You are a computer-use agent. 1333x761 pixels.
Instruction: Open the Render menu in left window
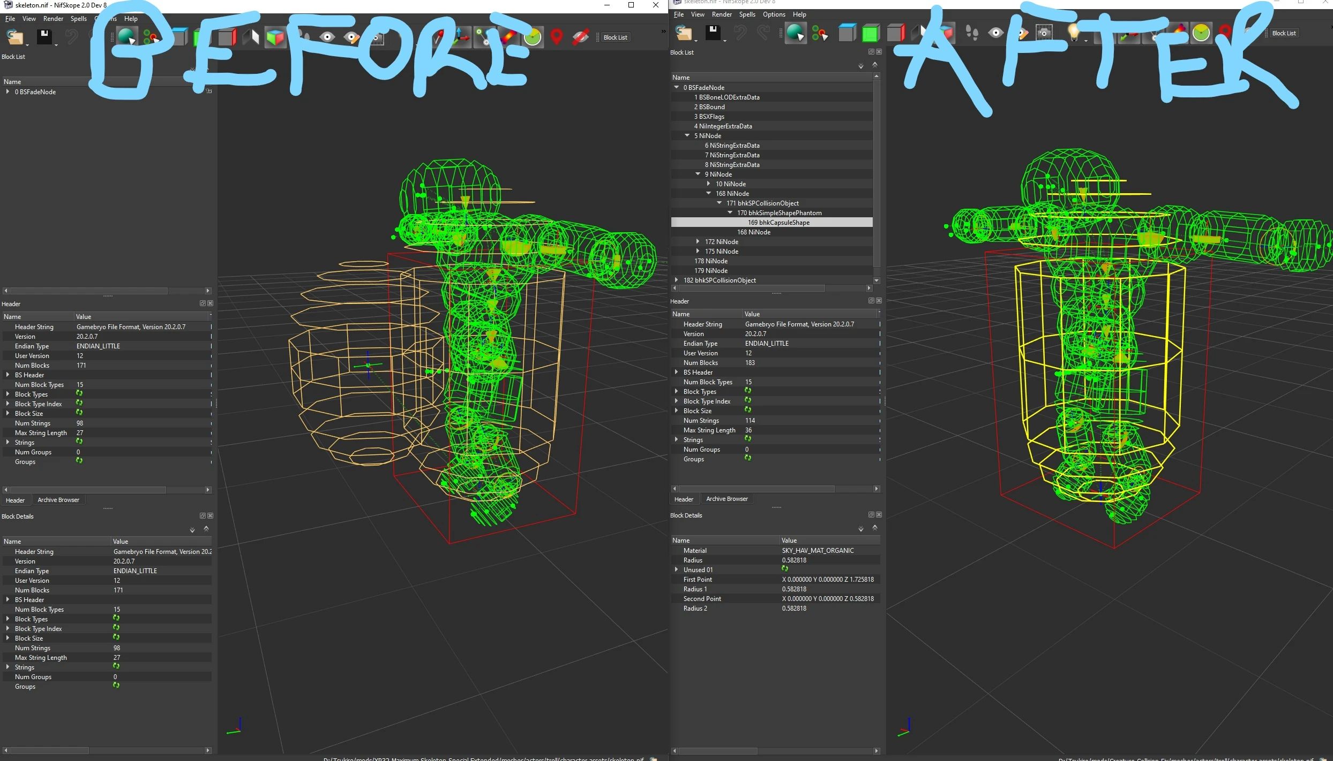53,19
